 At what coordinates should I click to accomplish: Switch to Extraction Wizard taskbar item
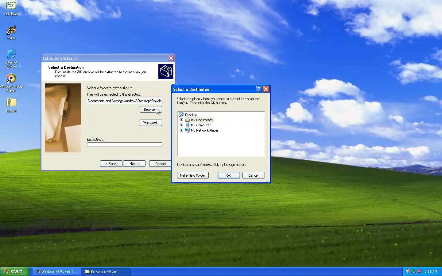(106, 271)
